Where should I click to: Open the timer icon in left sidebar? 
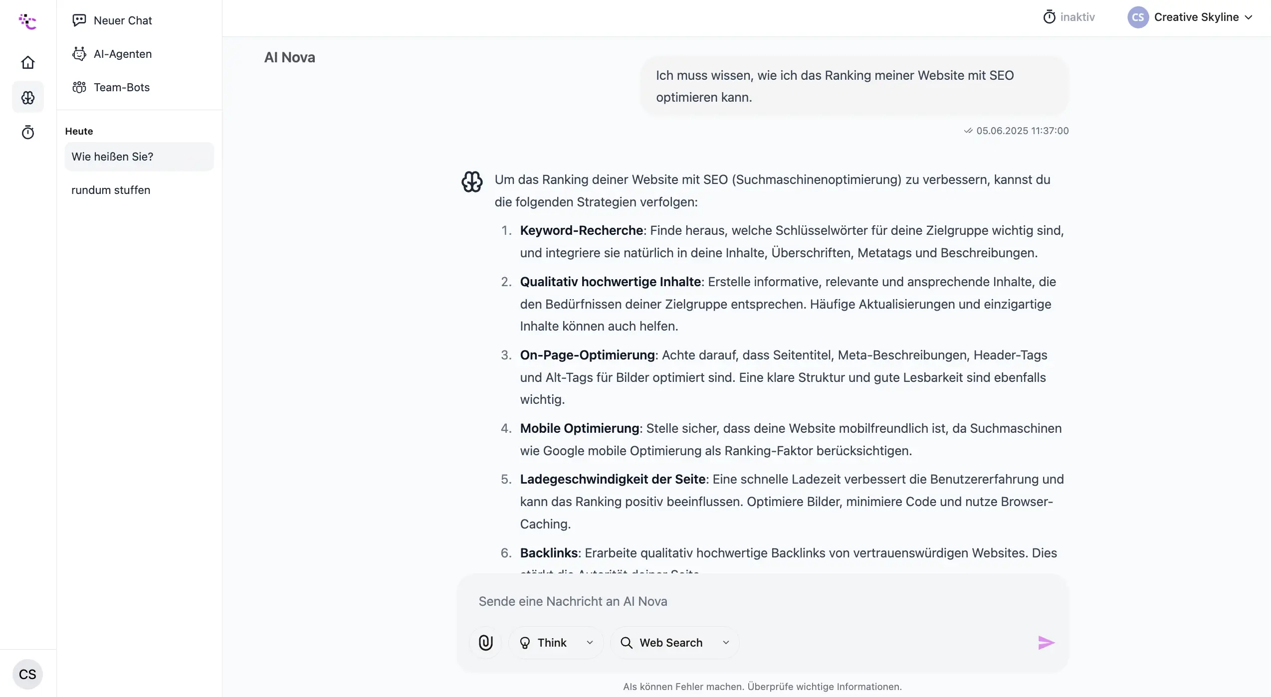pos(28,132)
